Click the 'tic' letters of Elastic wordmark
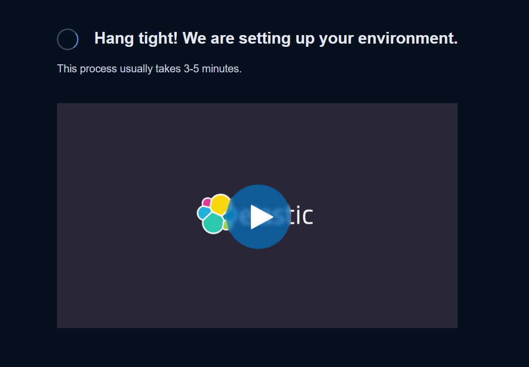The image size is (529, 367). pos(302,215)
